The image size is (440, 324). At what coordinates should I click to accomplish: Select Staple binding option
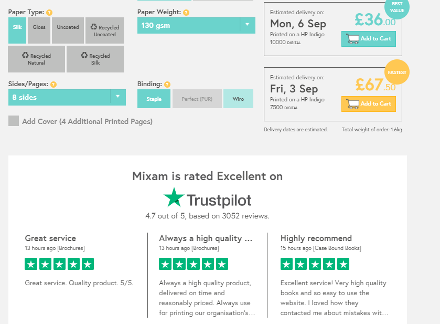tap(154, 99)
